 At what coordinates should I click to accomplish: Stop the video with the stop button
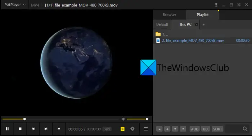pos(20,129)
